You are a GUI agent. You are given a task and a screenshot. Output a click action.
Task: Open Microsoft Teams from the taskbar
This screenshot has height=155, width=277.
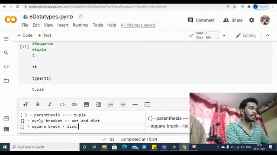[164, 147]
